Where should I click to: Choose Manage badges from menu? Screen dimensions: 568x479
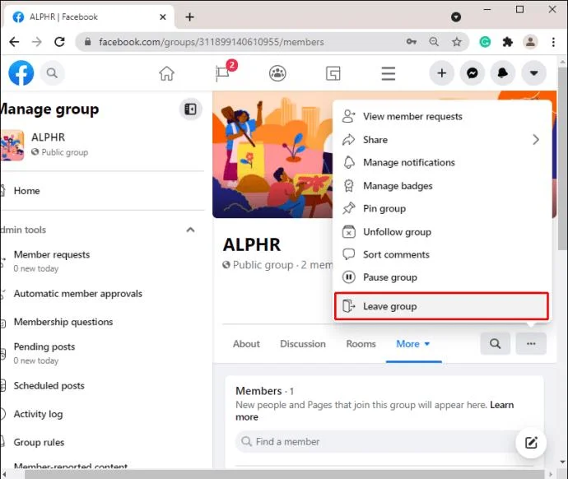441,186
